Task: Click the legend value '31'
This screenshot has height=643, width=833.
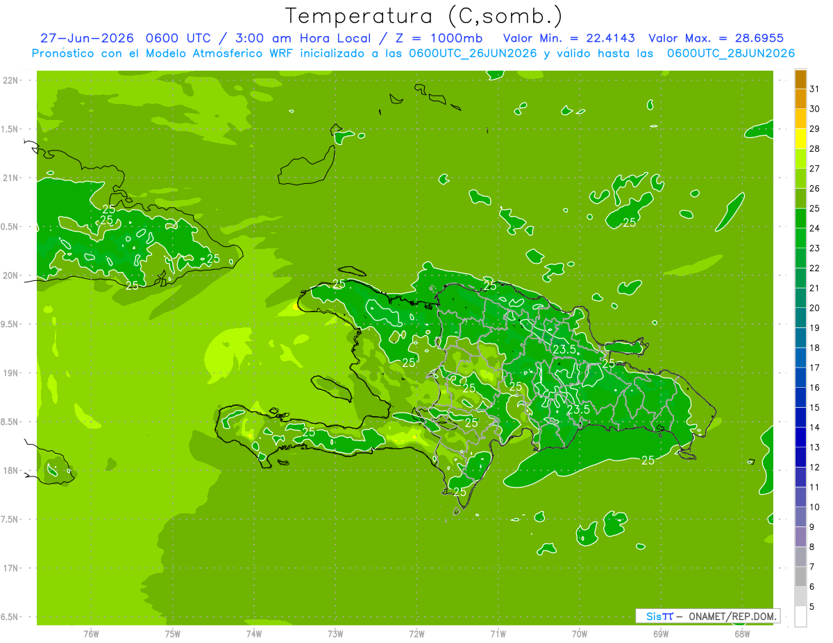Action: [x=814, y=89]
